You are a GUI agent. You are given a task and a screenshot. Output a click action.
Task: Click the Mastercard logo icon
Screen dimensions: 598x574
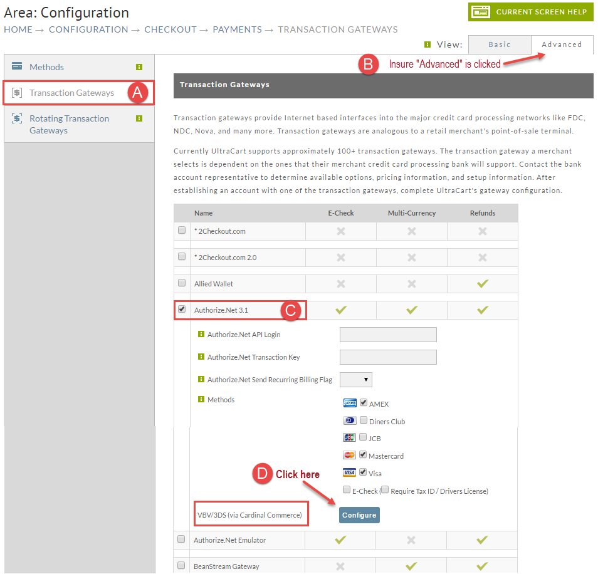click(x=349, y=455)
